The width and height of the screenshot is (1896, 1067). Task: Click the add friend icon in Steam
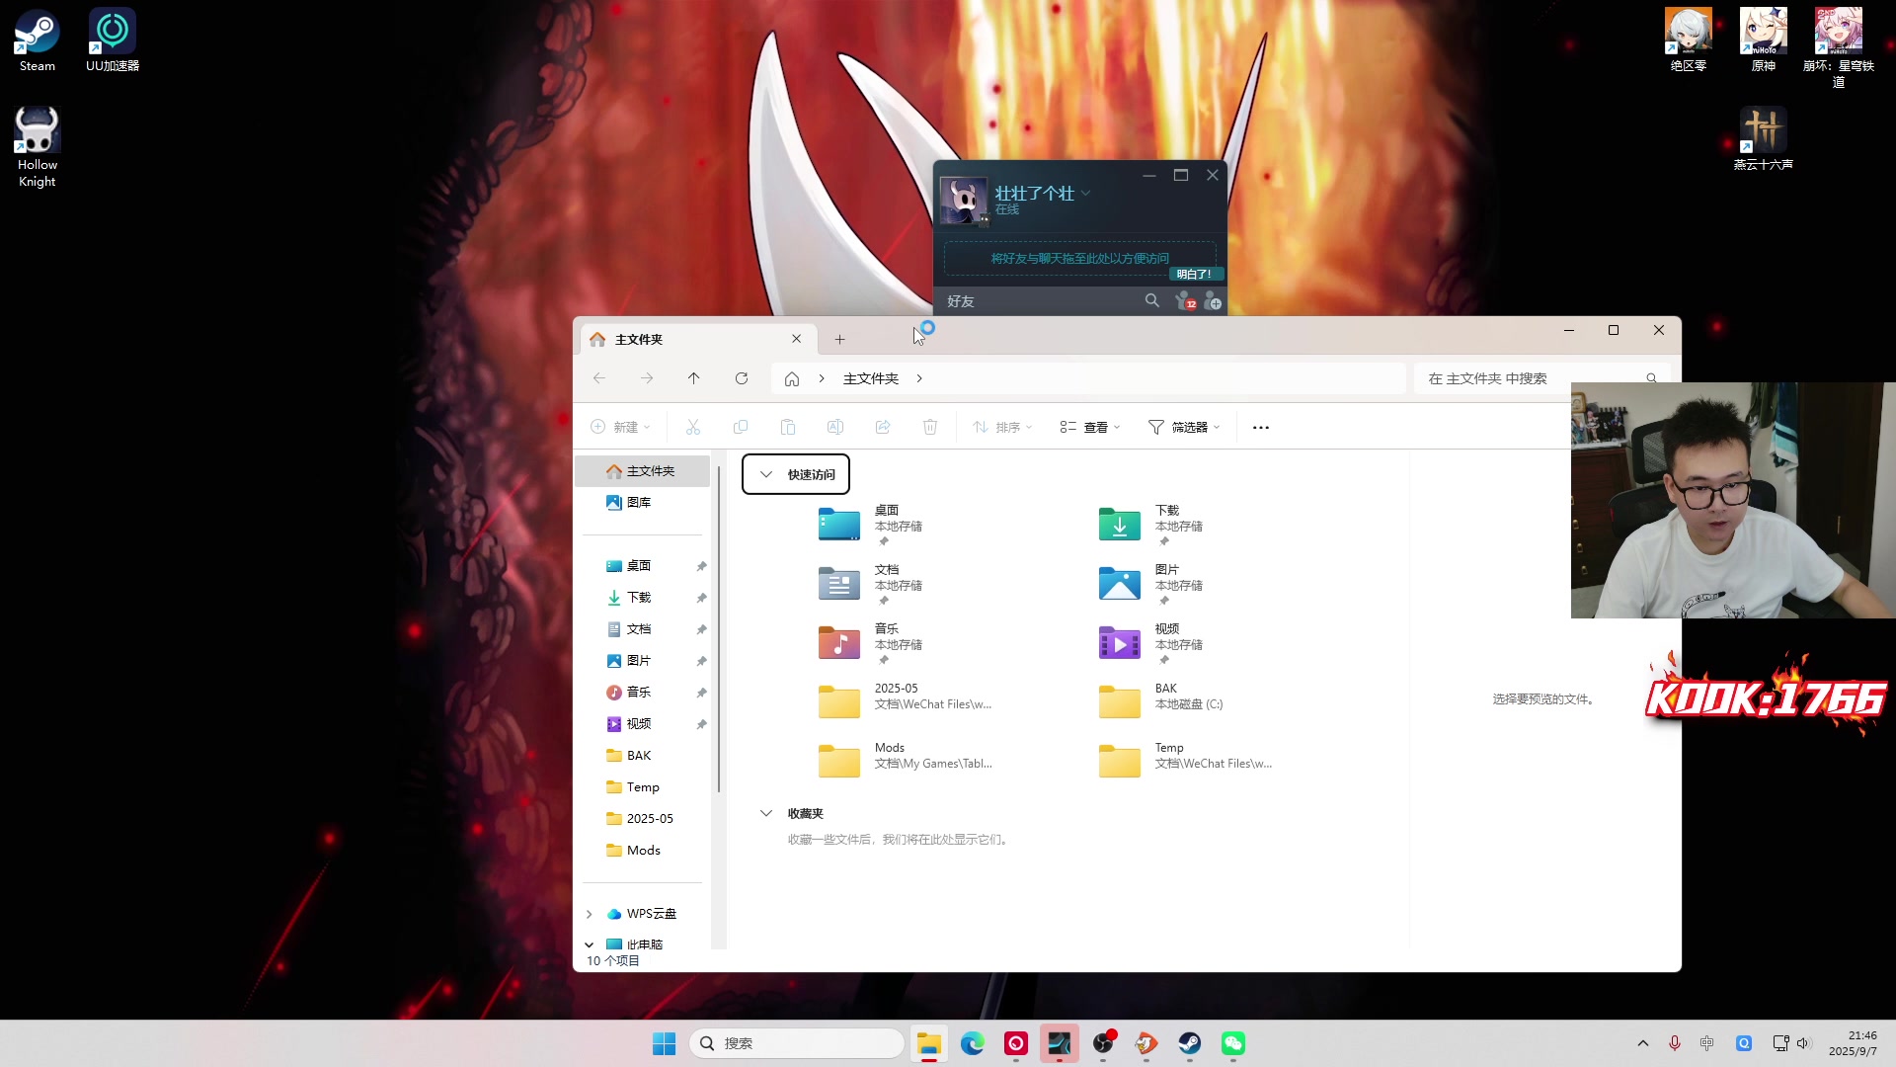click(x=1214, y=301)
